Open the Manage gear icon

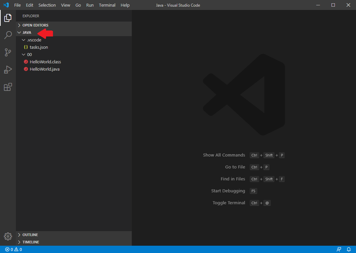[8, 236]
